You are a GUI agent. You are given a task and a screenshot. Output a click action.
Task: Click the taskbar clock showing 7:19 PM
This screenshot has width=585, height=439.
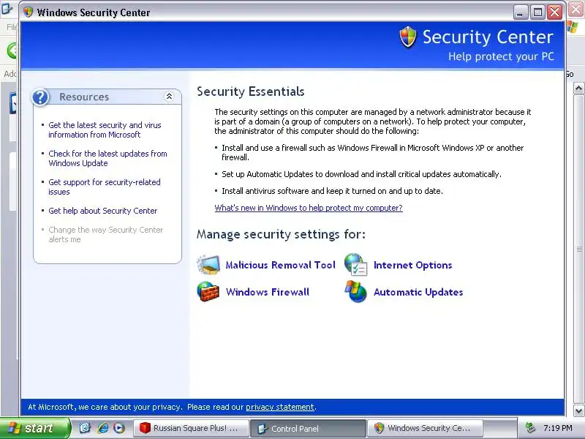[x=558, y=428]
